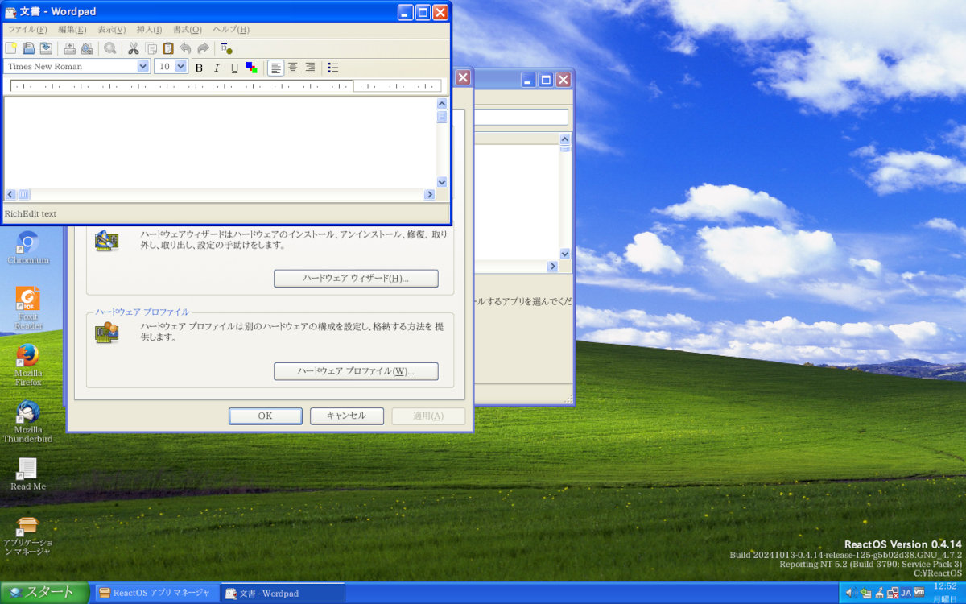This screenshot has width=966, height=604.
Task: Click the Find magnifier icon in toolbar
Action: (x=110, y=48)
